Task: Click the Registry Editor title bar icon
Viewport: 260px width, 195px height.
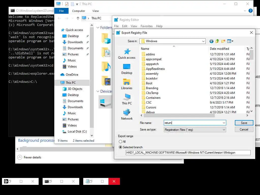Action: (x=116, y=20)
